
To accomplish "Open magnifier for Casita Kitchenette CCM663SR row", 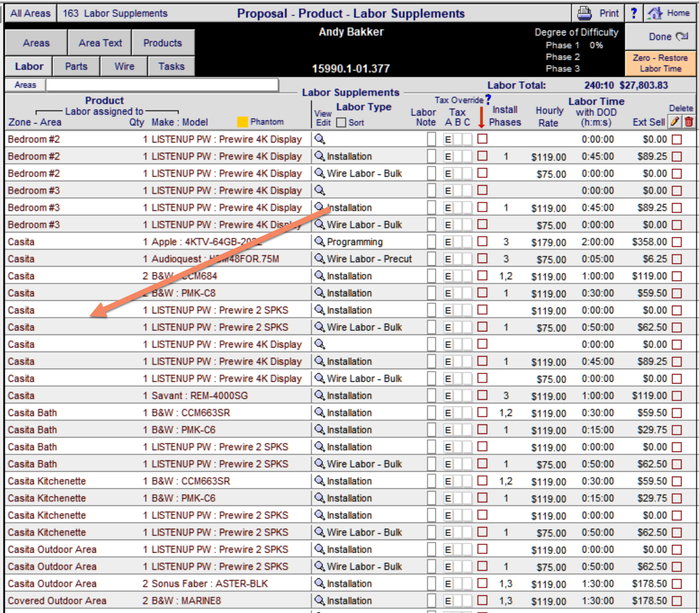I will (320, 481).
